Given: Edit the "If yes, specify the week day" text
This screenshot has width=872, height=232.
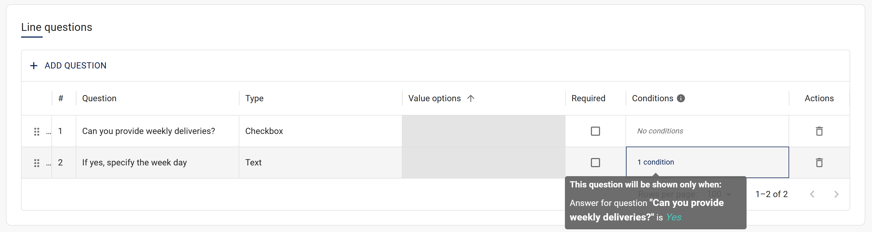Looking at the screenshot, I should click(x=134, y=162).
